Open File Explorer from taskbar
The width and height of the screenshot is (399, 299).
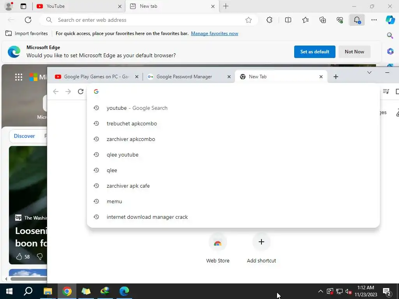coord(48,291)
